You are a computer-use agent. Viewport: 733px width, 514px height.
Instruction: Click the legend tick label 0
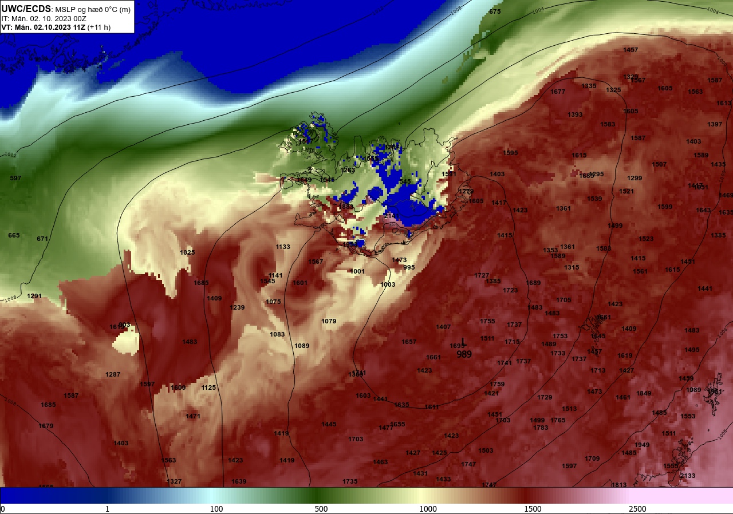[x=2, y=509]
